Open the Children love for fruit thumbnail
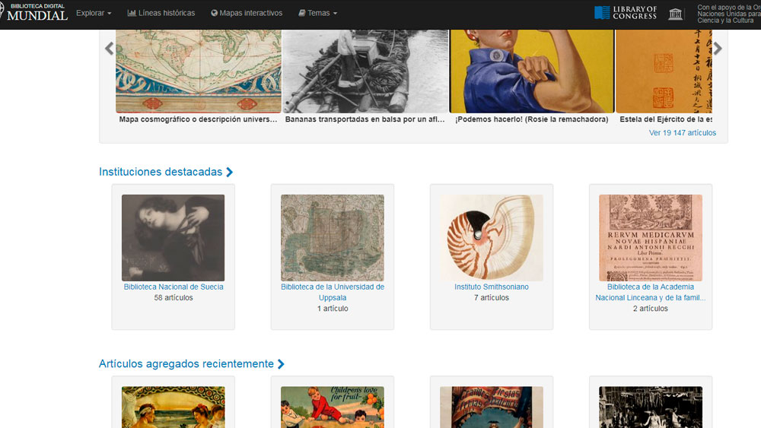Screen dimensions: 761x428 [x=333, y=407]
